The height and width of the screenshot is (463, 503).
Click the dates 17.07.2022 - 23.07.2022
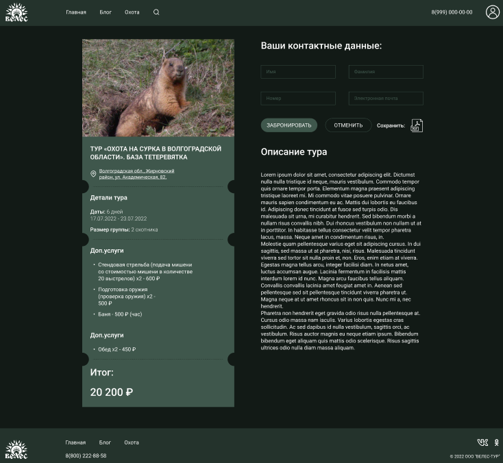(119, 218)
